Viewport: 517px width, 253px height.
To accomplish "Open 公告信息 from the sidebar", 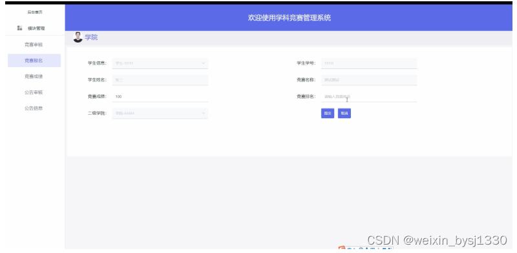I will [34, 108].
